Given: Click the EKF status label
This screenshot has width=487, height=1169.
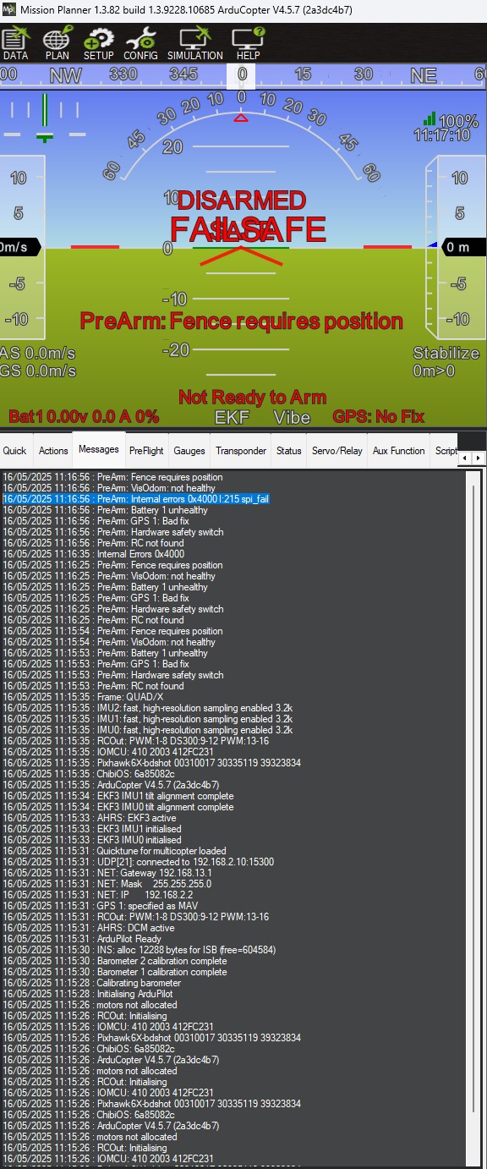Looking at the screenshot, I should 232,417.
